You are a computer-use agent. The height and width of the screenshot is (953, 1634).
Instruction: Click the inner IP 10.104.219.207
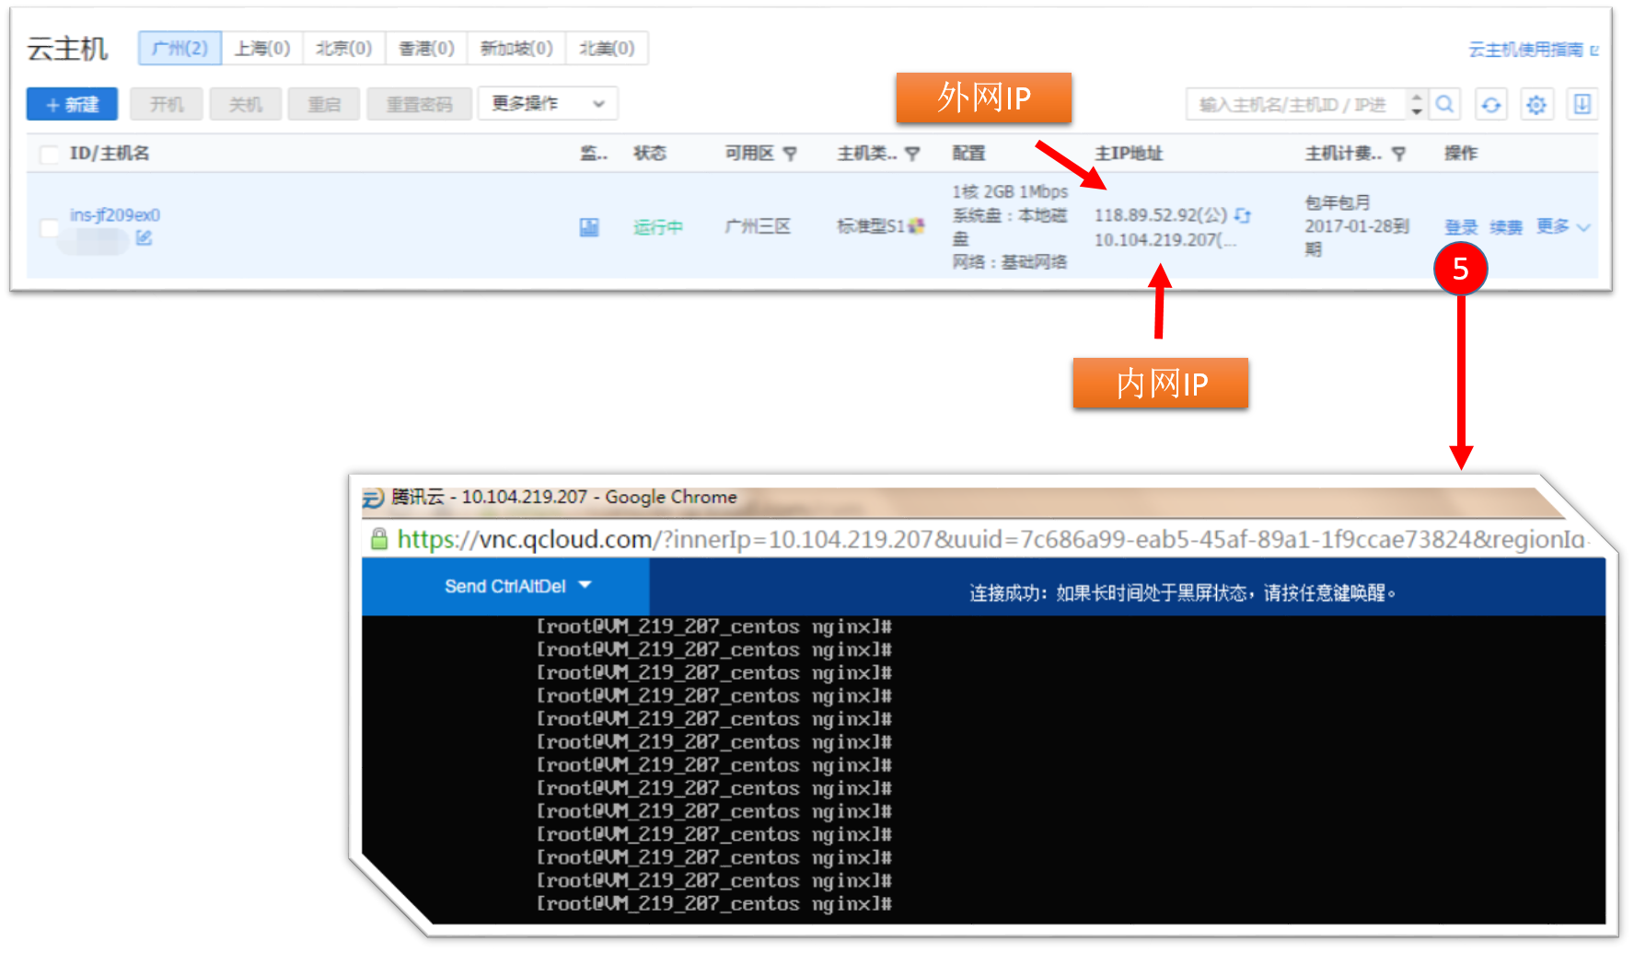(1165, 240)
